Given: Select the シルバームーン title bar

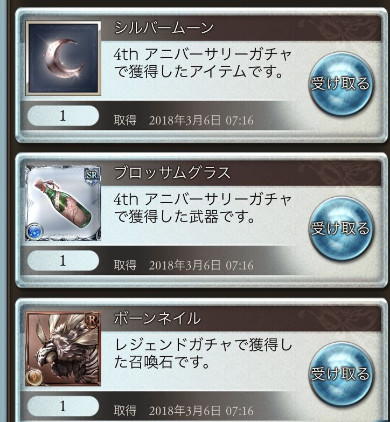Looking at the screenshot, I should coord(241,28).
